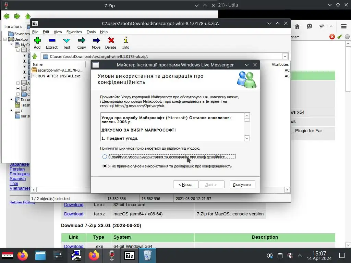Click the path input field in the 7-Zip archive window
The height and width of the screenshot is (263, 351).
click(x=162, y=57)
